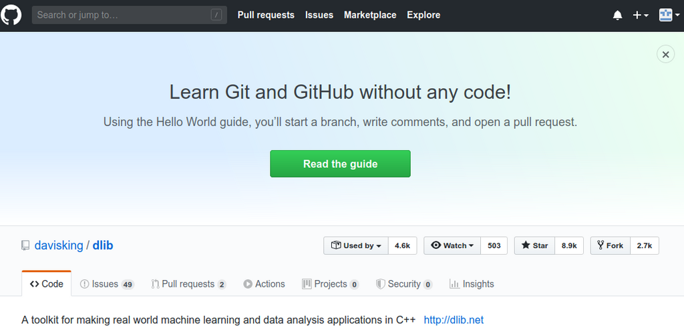Click the green Read the guide button

pos(340,163)
